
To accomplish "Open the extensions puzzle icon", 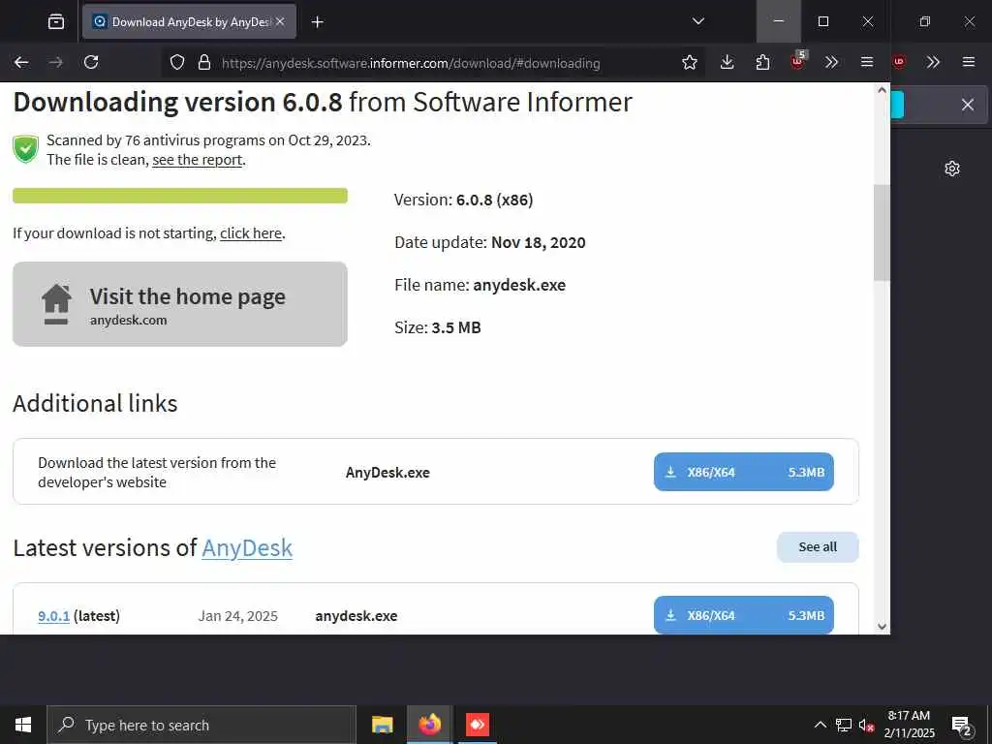I will pos(763,62).
